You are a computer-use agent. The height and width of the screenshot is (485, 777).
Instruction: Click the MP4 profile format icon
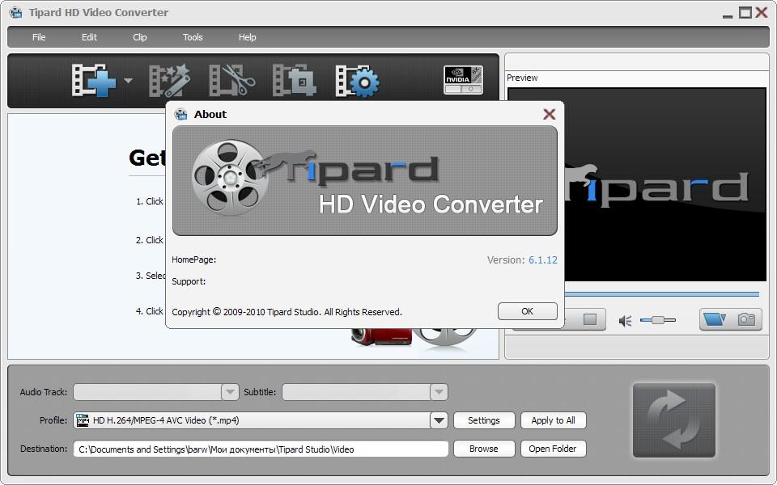pos(83,420)
